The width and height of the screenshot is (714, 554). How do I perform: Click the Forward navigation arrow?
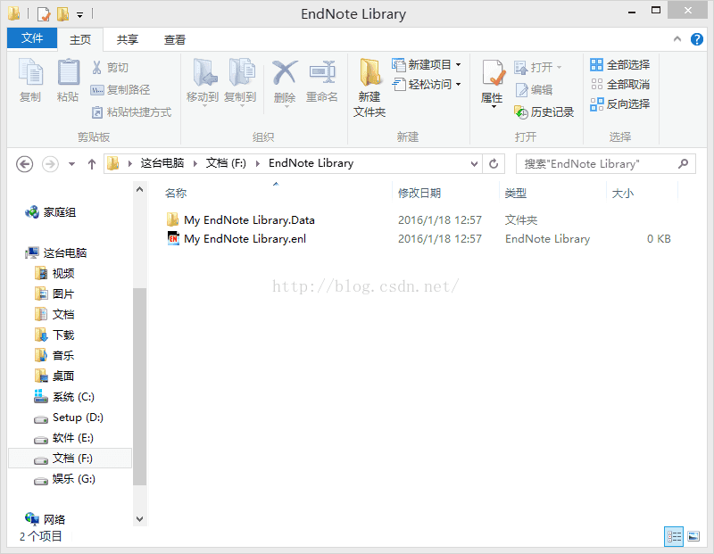[50, 164]
